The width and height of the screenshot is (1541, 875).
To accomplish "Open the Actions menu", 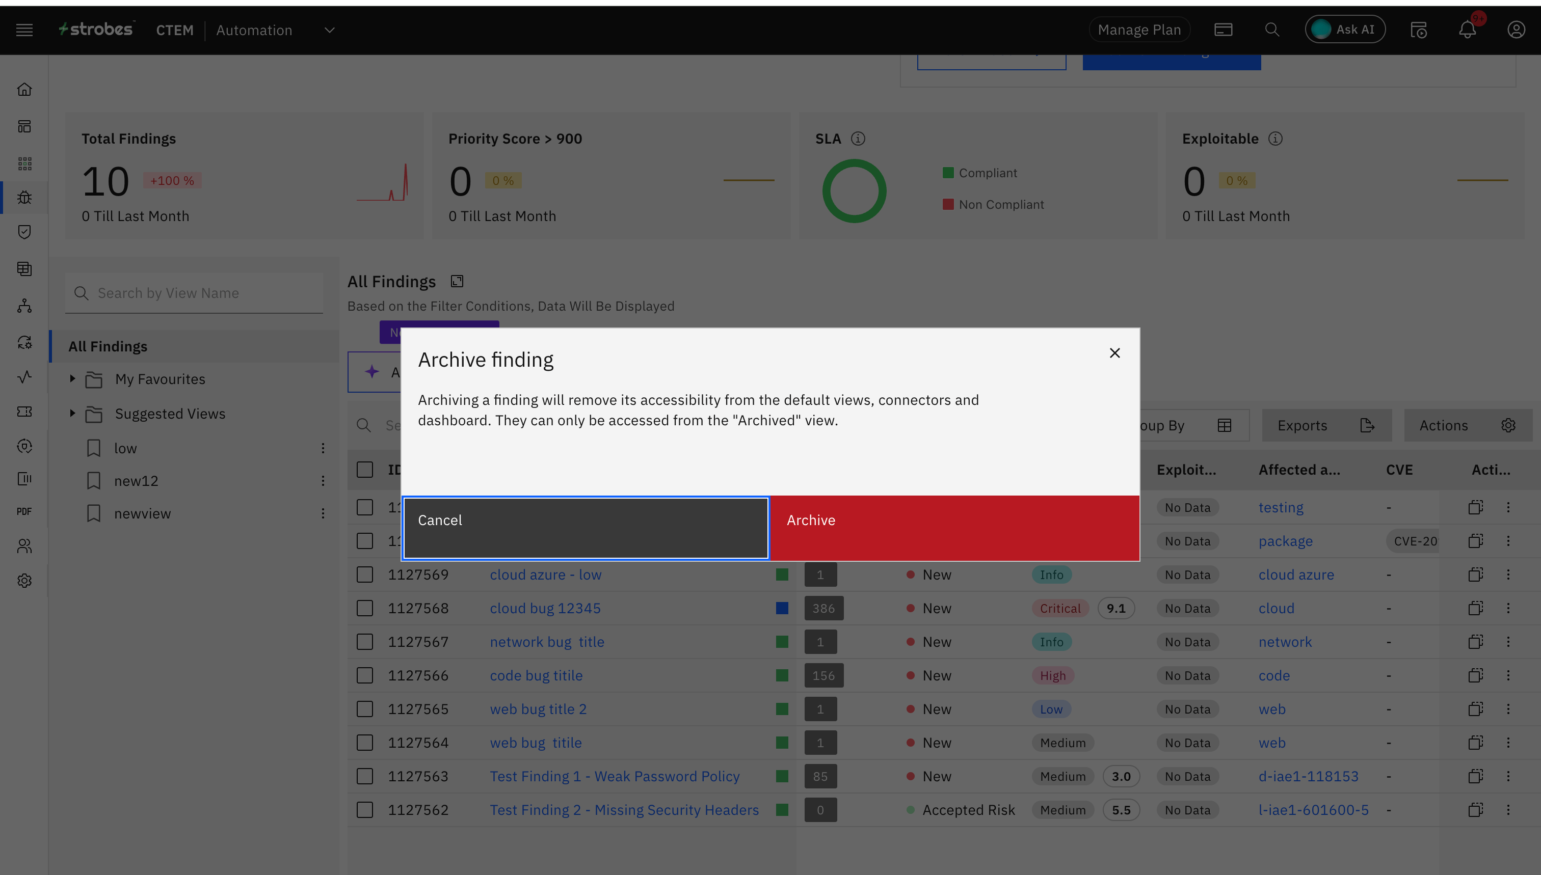I will 1468,425.
